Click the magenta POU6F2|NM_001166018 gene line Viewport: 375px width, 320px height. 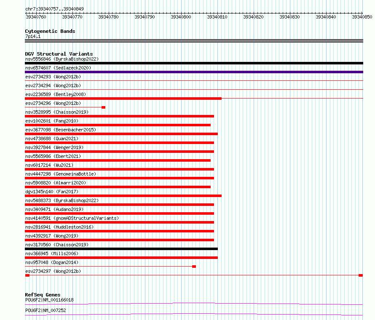coord(194,304)
